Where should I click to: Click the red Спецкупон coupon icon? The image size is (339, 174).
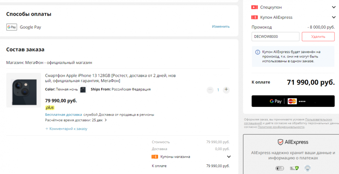click(255, 7)
